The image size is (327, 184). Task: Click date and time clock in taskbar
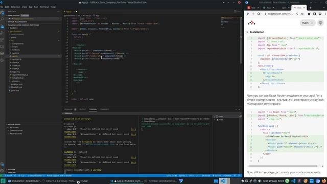[273, 181]
